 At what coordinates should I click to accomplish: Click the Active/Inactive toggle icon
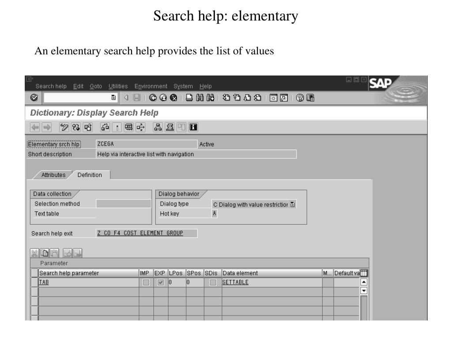click(76, 127)
